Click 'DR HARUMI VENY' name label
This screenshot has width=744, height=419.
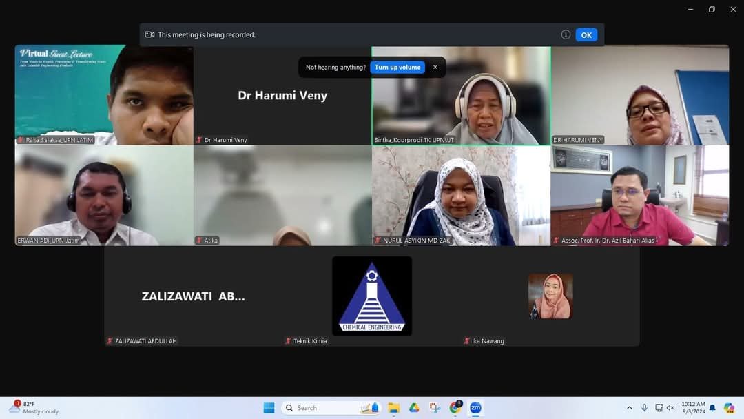click(578, 140)
